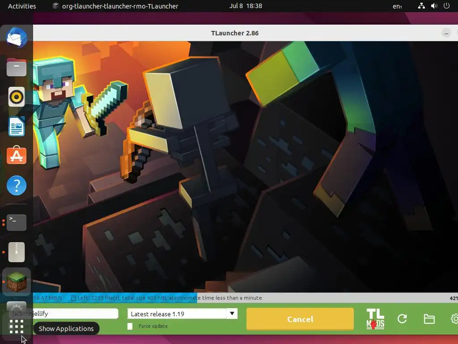
Task: Click the Show Applications grid icon
Action: (17, 327)
